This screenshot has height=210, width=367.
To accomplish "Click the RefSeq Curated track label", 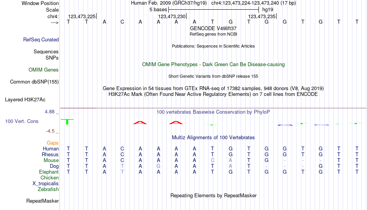I will coord(41,39).
